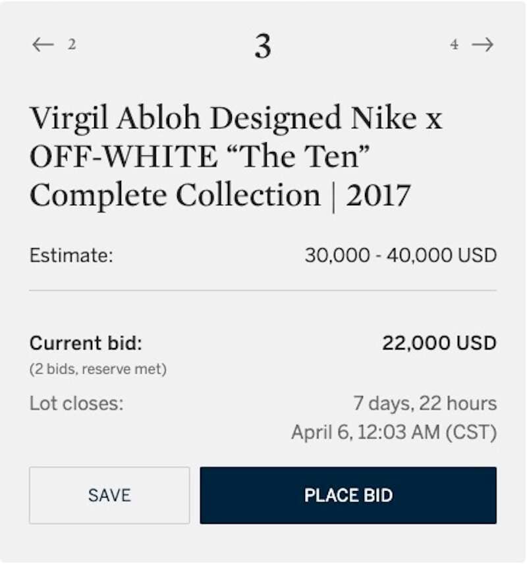Click the PLACE BID button
Viewport: 527px width, 564px height.
coord(348,496)
